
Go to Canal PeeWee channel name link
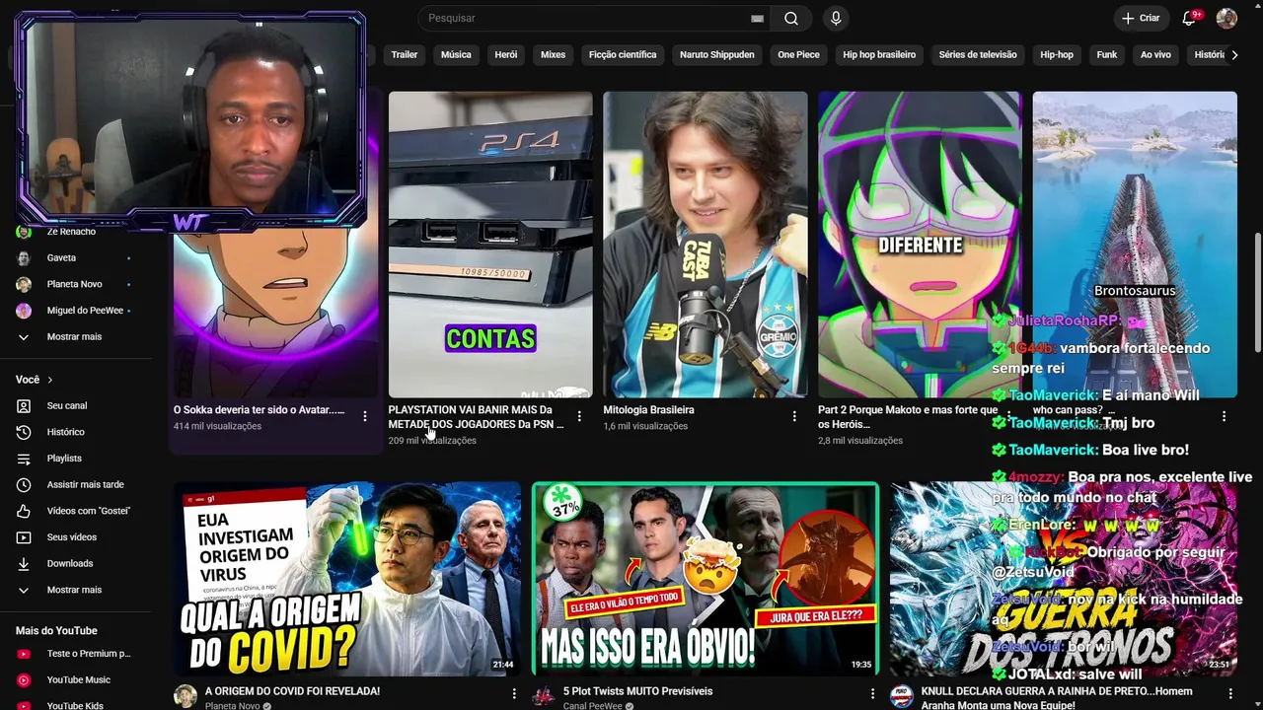tap(593, 706)
